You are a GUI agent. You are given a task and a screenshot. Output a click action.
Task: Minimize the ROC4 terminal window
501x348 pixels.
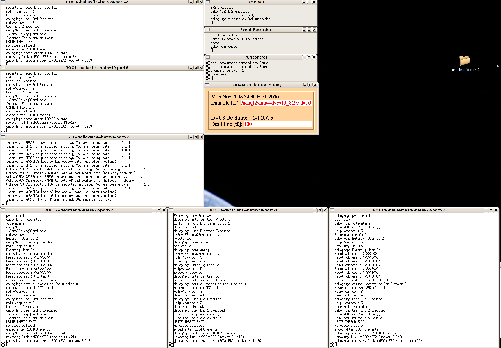[x=191, y=68]
